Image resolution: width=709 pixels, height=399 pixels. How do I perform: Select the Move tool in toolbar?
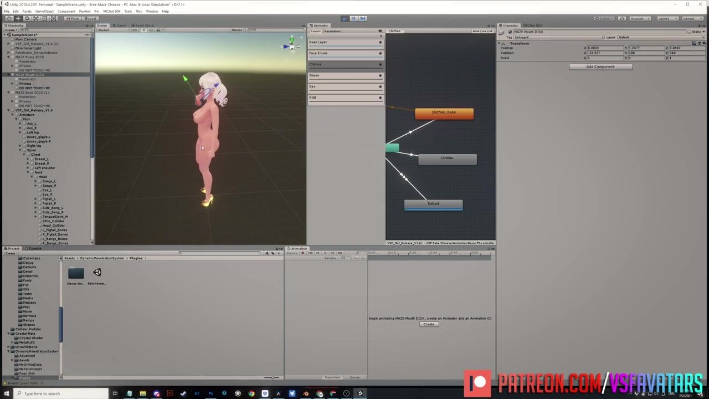tap(18, 18)
